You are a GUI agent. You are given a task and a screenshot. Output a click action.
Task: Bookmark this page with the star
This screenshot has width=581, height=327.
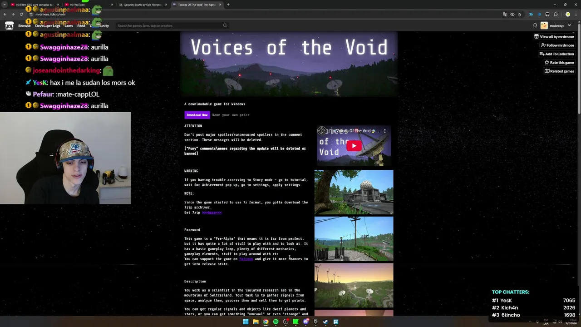(520, 14)
